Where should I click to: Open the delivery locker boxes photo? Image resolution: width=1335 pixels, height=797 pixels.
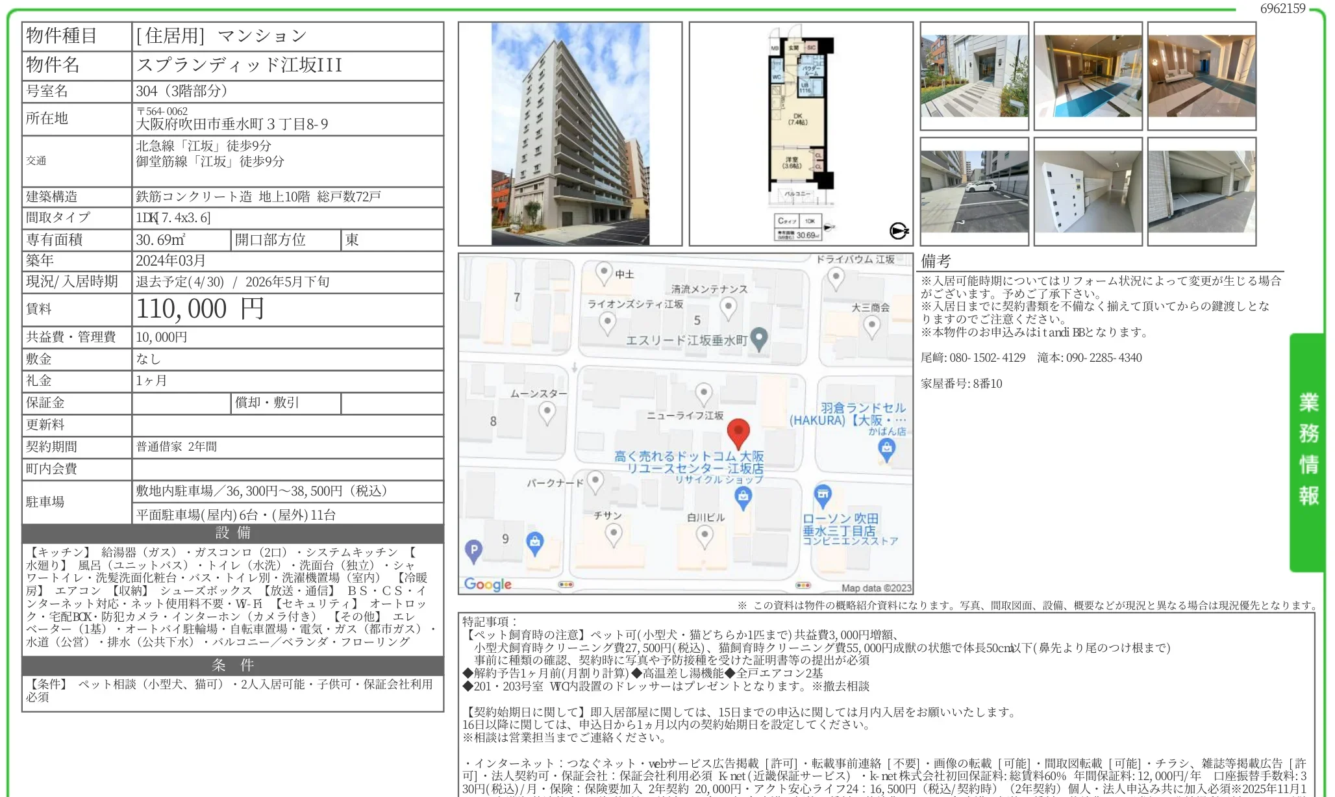(1088, 192)
